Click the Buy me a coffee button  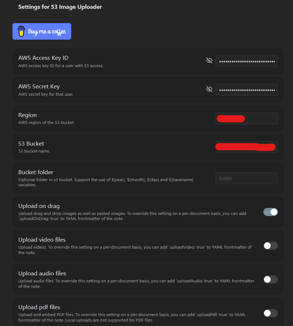[42, 32]
